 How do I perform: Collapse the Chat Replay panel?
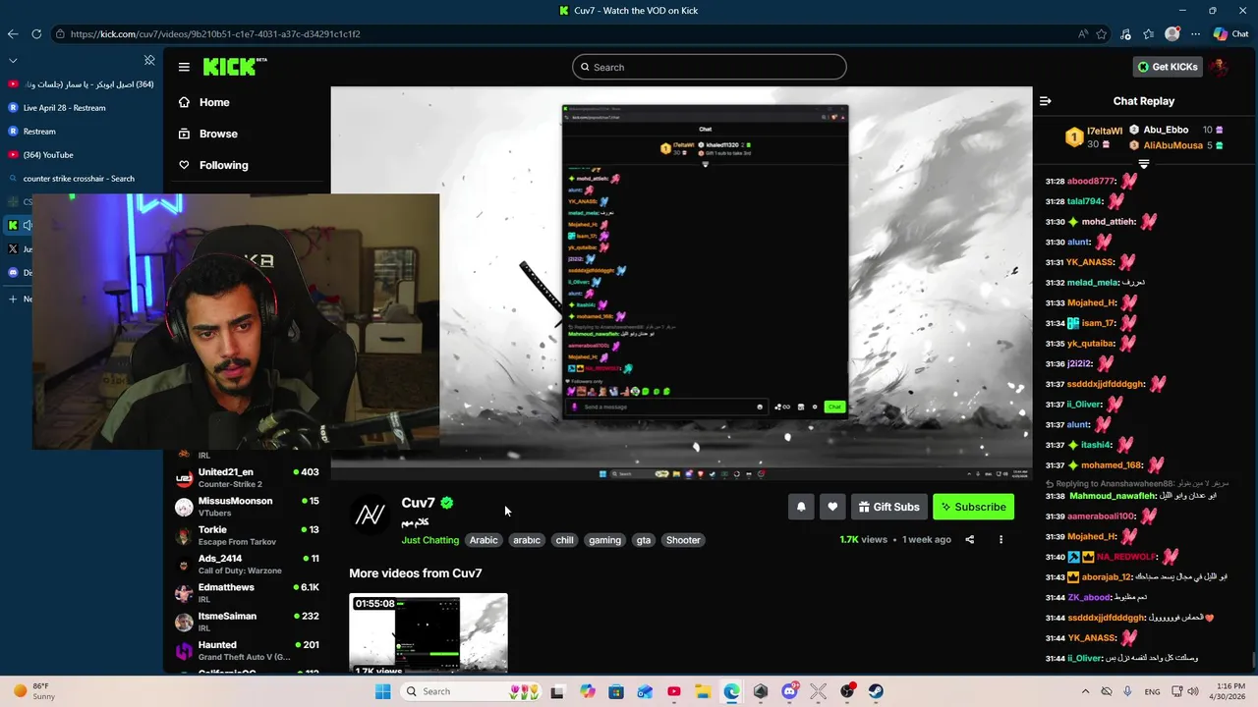coord(1046,101)
